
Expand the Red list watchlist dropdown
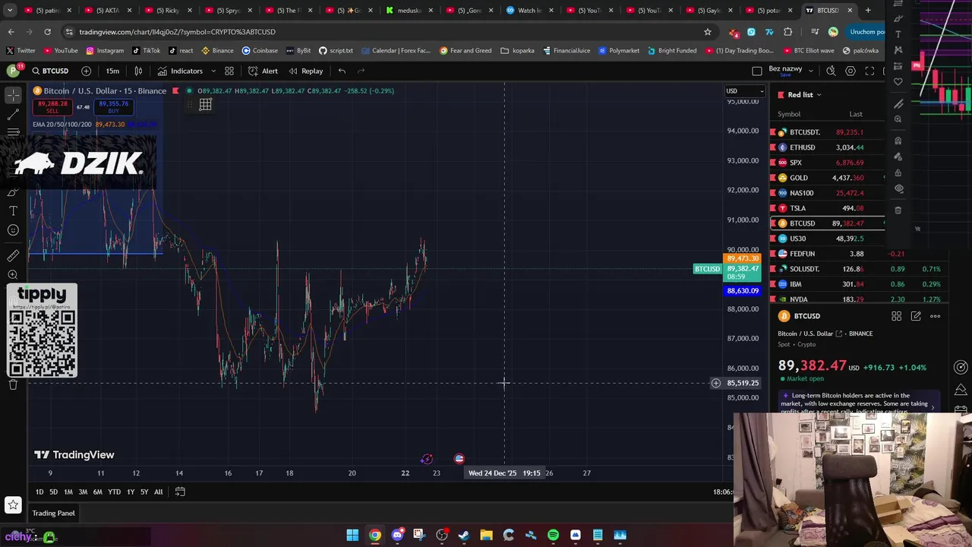819,95
